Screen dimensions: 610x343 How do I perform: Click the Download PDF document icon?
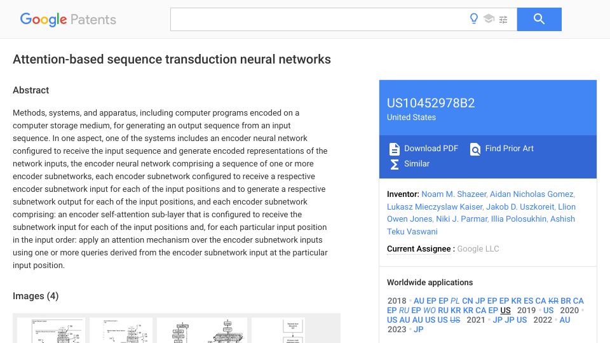click(x=394, y=149)
